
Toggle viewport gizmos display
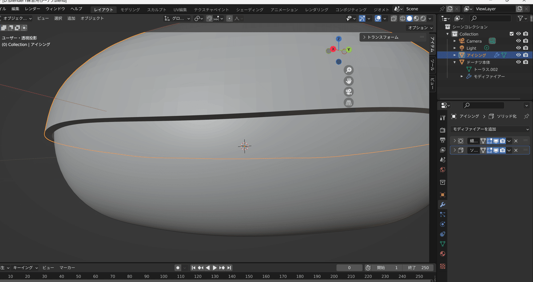pyautogui.click(x=362, y=19)
